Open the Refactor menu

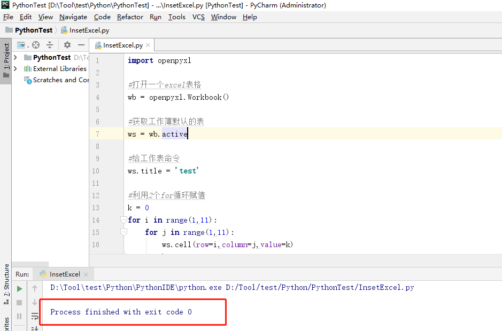click(130, 17)
